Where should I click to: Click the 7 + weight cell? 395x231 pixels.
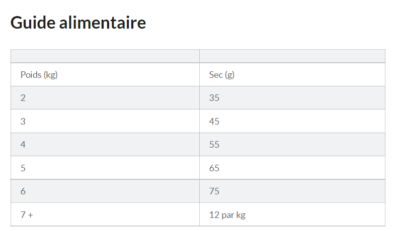click(x=27, y=215)
